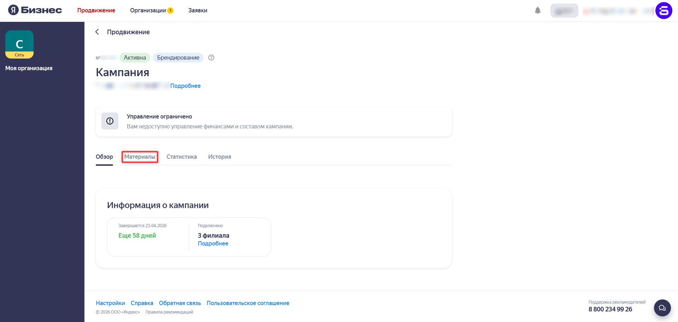Click Подробнее under 3 филиала
The height and width of the screenshot is (322, 678).
click(x=213, y=244)
